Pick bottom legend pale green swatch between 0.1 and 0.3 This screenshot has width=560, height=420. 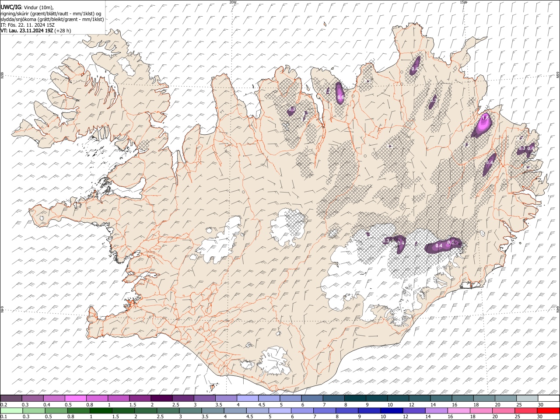pos(11,411)
